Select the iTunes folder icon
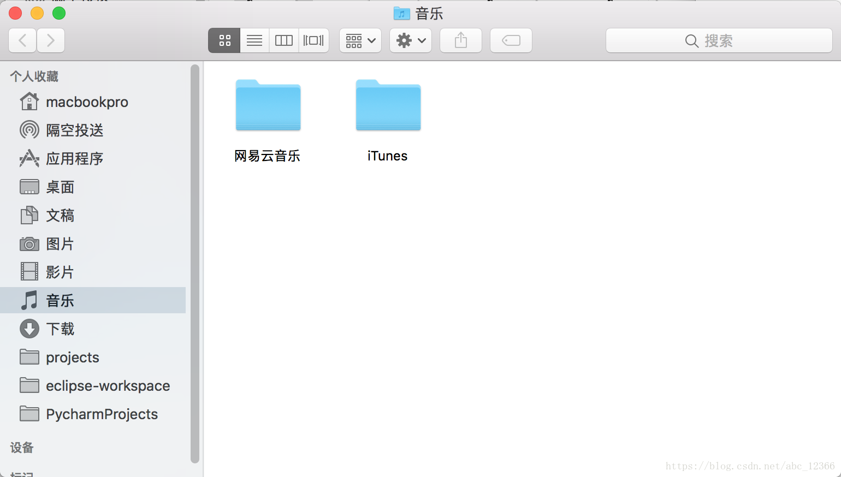The image size is (841, 477). click(x=388, y=105)
